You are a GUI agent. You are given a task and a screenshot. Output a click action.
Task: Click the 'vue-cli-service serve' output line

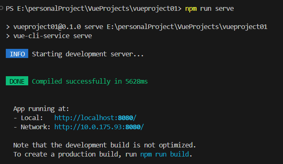pyautogui.click(x=49, y=36)
